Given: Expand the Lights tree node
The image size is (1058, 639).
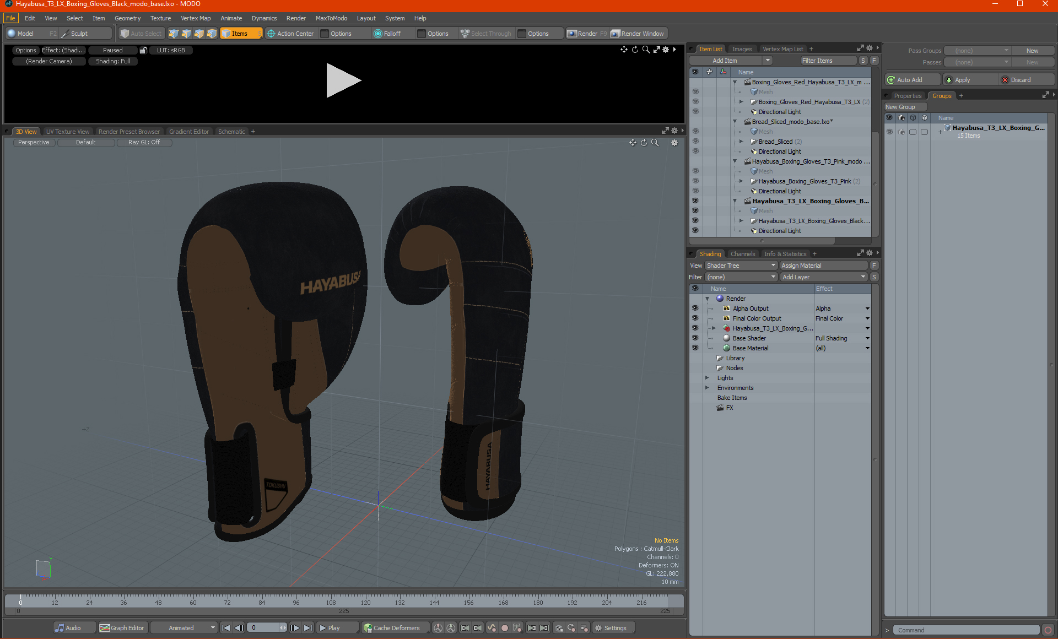Looking at the screenshot, I should (707, 378).
